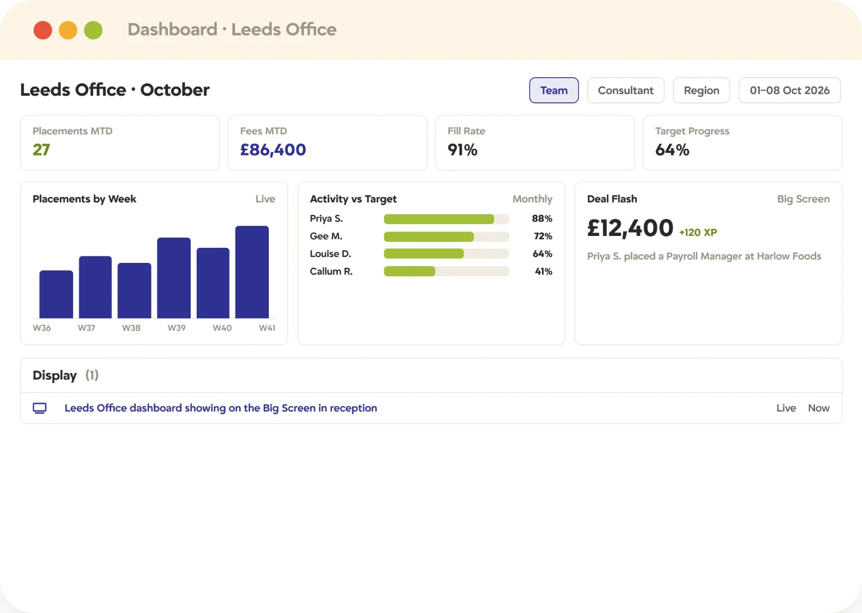Click the monitor icon in Display row
The width and height of the screenshot is (862, 613).
click(x=39, y=408)
